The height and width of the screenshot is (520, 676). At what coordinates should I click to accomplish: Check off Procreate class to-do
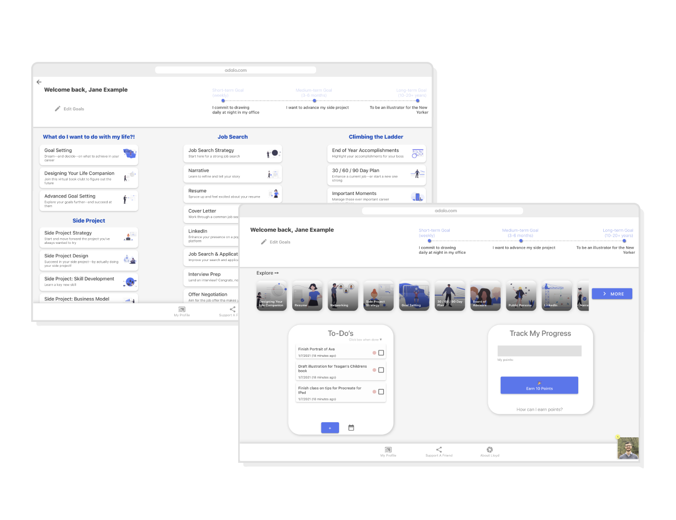tap(381, 392)
